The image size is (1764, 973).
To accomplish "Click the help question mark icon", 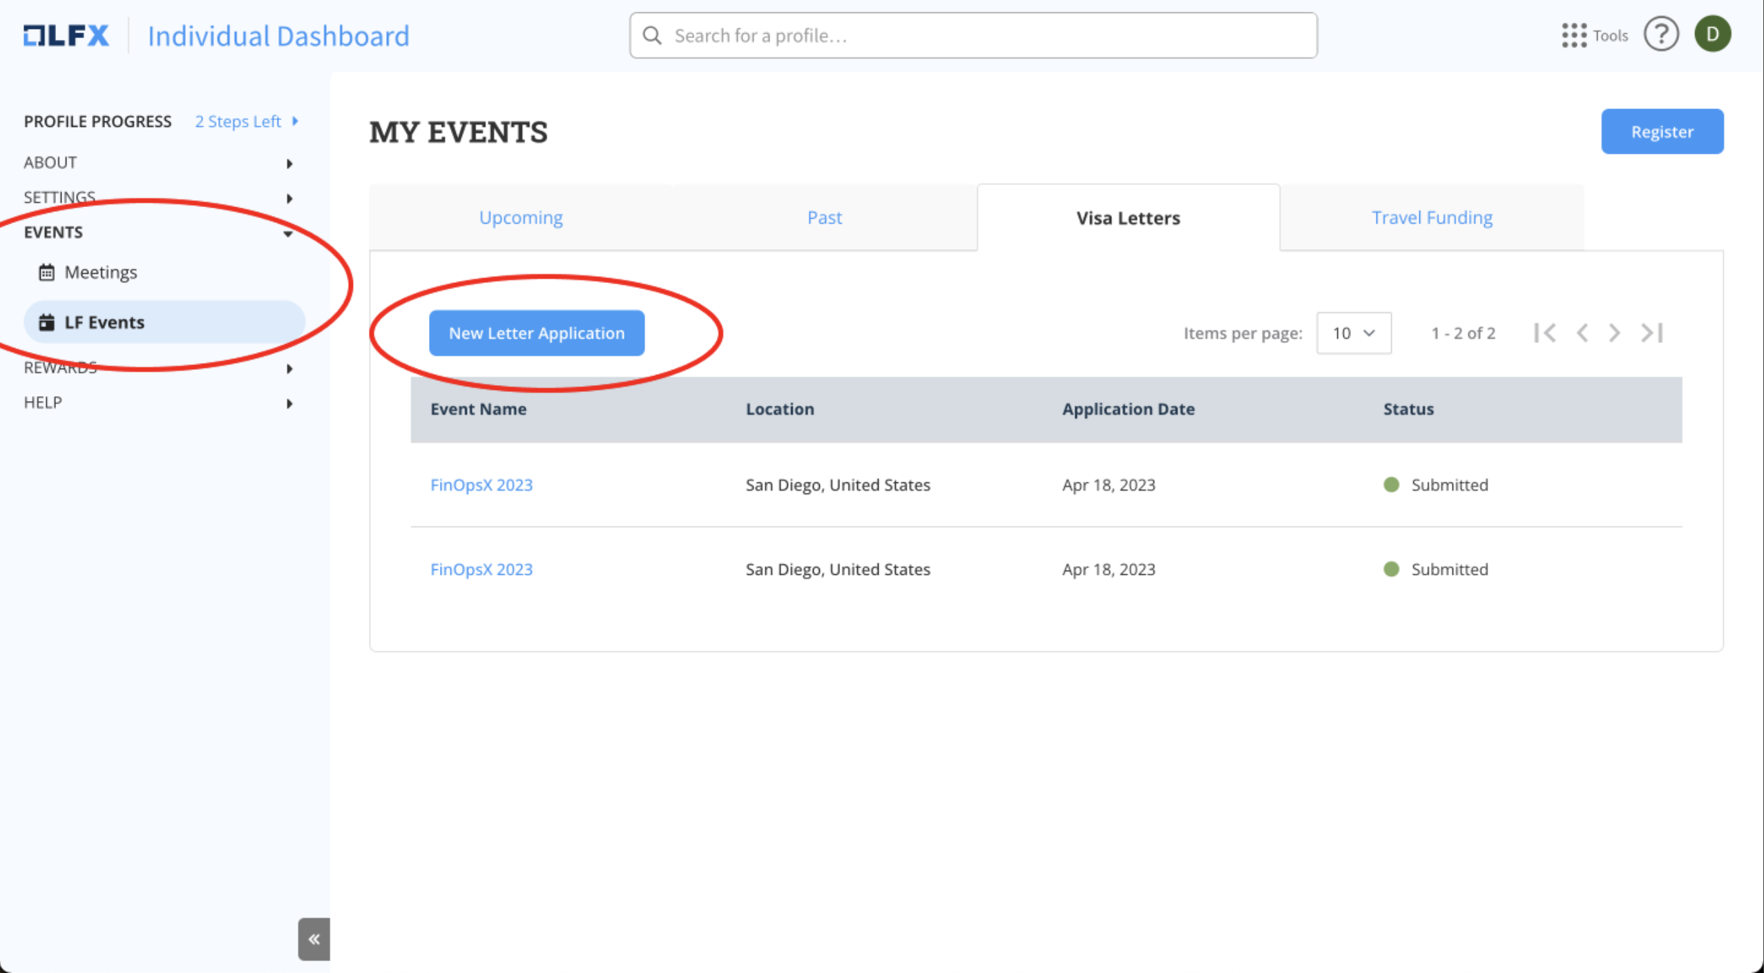I will (1660, 35).
